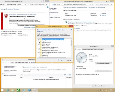
Task: Click the search box in Network Center
Action: pos(104,5)
